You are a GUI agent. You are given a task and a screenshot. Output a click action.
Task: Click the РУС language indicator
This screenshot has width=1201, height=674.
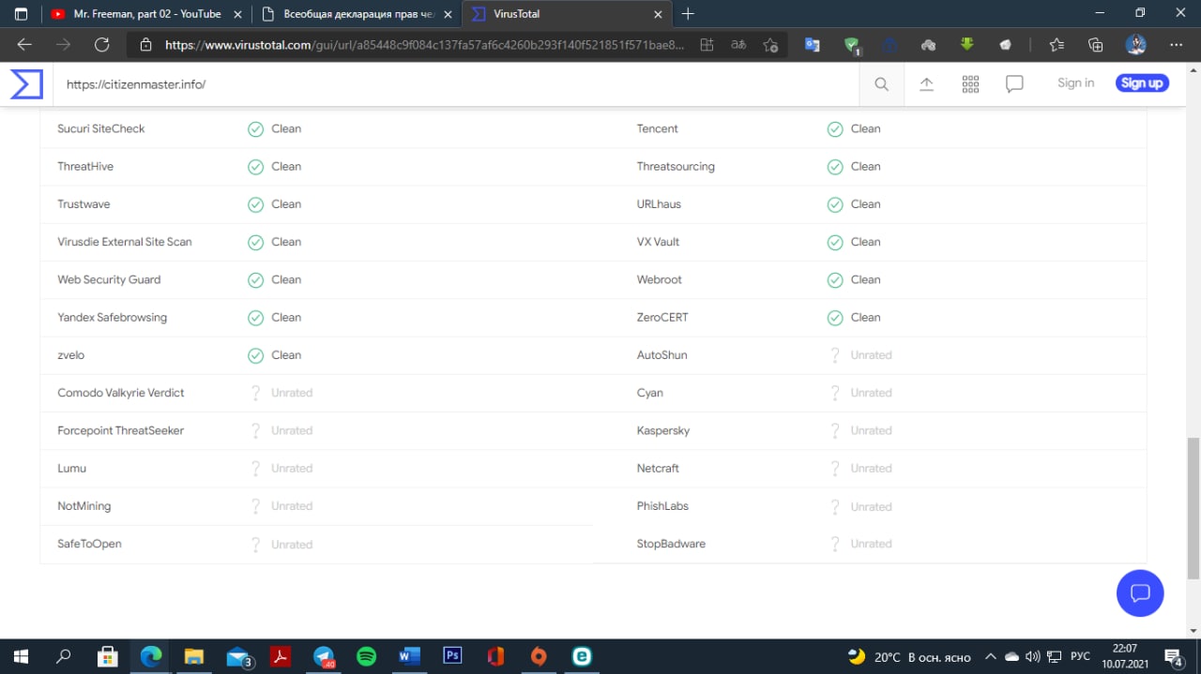(1080, 656)
